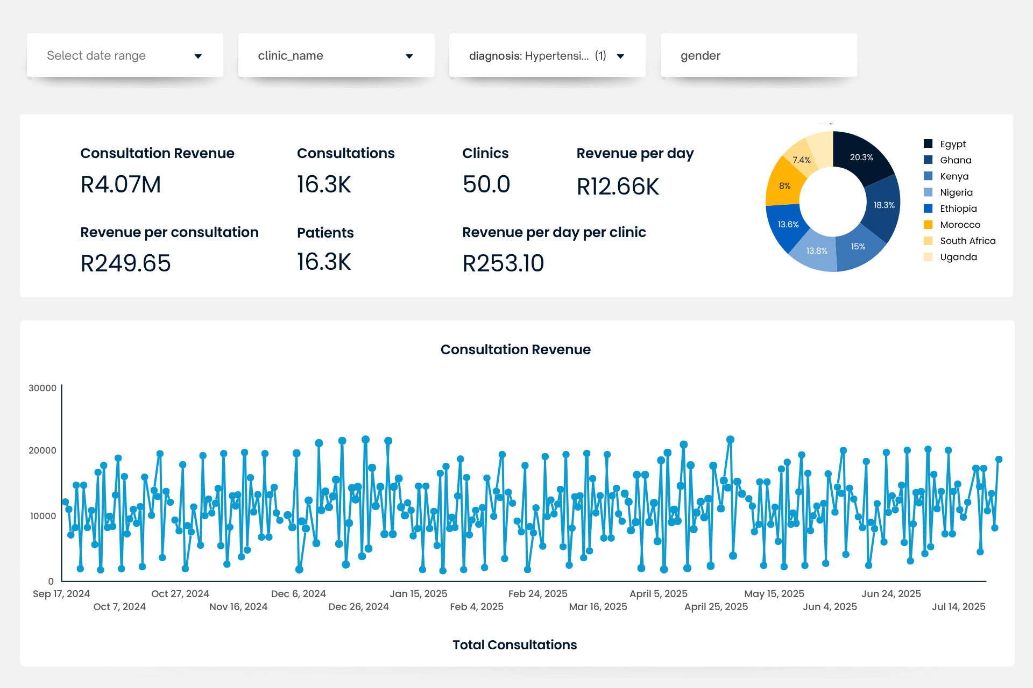Image resolution: width=1033 pixels, height=688 pixels.
Task: Click the 8% orange donut segment
Action: pos(784,186)
